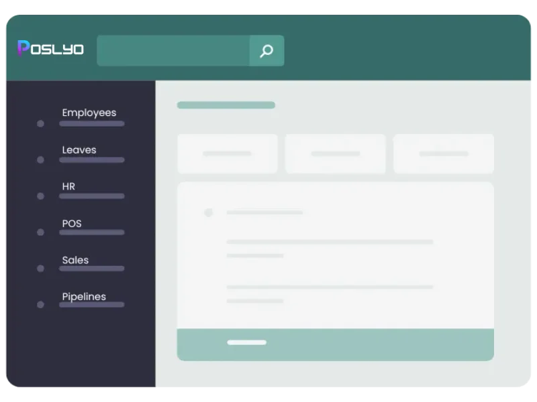Select the bullet dot beside Sales

coord(40,268)
